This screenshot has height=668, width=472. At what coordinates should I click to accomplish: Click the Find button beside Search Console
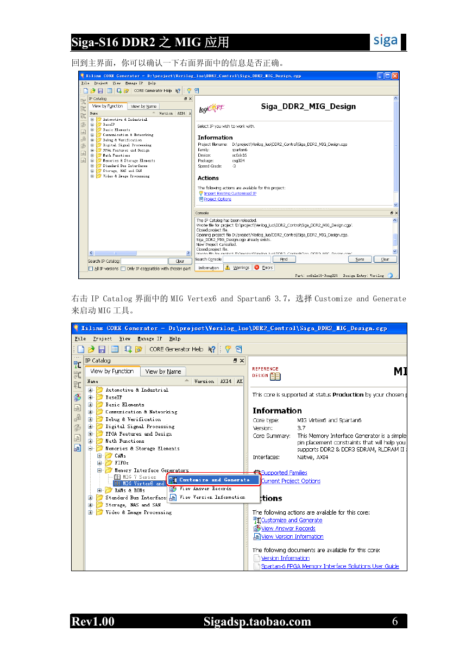284,259
